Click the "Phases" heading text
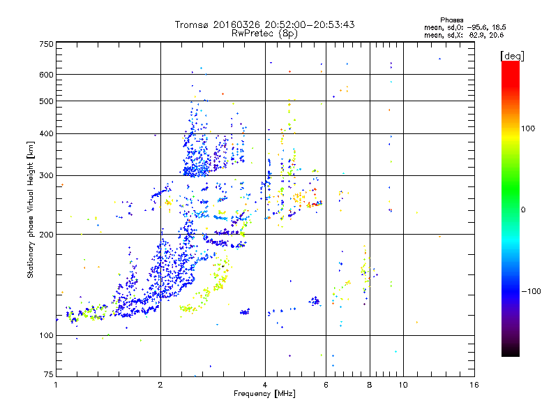The image size is (558, 419). coord(451,20)
